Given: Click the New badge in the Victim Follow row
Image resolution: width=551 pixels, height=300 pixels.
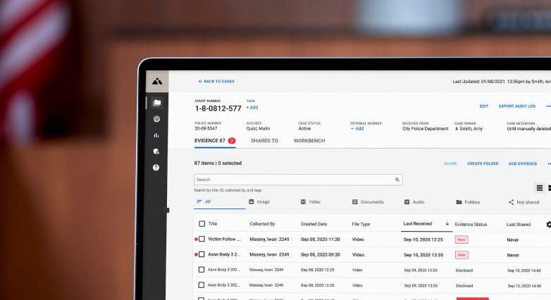Looking at the screenshot, I should (462, 239).
